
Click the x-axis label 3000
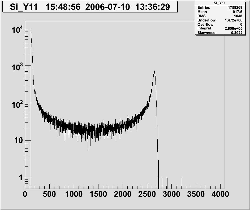tap(172, 194)
